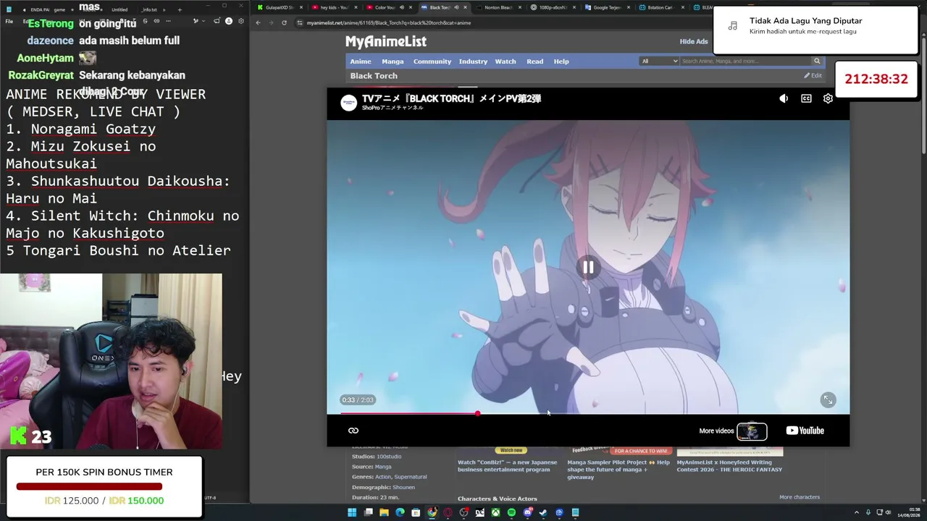Open Spotify from the taskbar
Screen dimensions: 927x521
[x=511, y=513]
